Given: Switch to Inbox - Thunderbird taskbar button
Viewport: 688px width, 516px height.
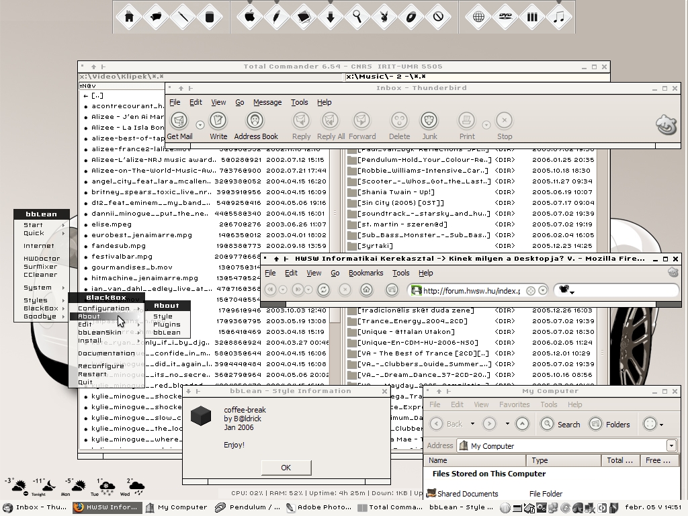Looking at the screenshot, I should tap(35, 507).
